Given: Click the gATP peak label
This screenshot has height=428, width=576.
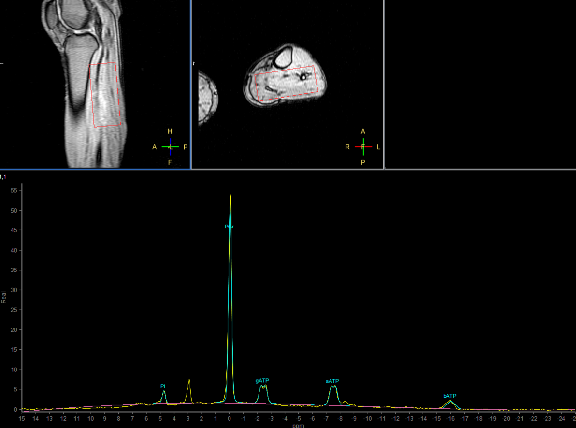Looking at the screenshot, I should pos(262,381).
